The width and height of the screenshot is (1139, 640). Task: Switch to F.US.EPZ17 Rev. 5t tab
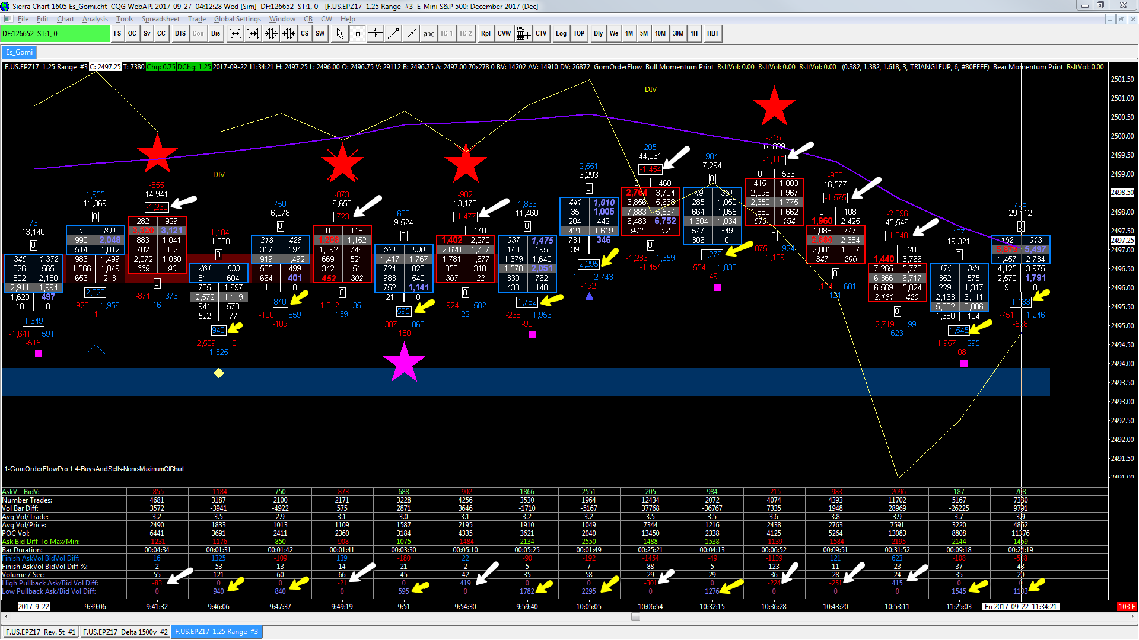click(x=40, y=632)
